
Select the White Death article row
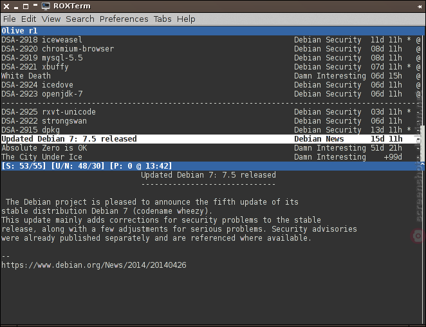(211, 75)
